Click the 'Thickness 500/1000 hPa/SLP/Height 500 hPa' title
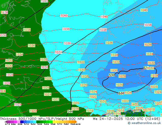 tap(42, 119)
